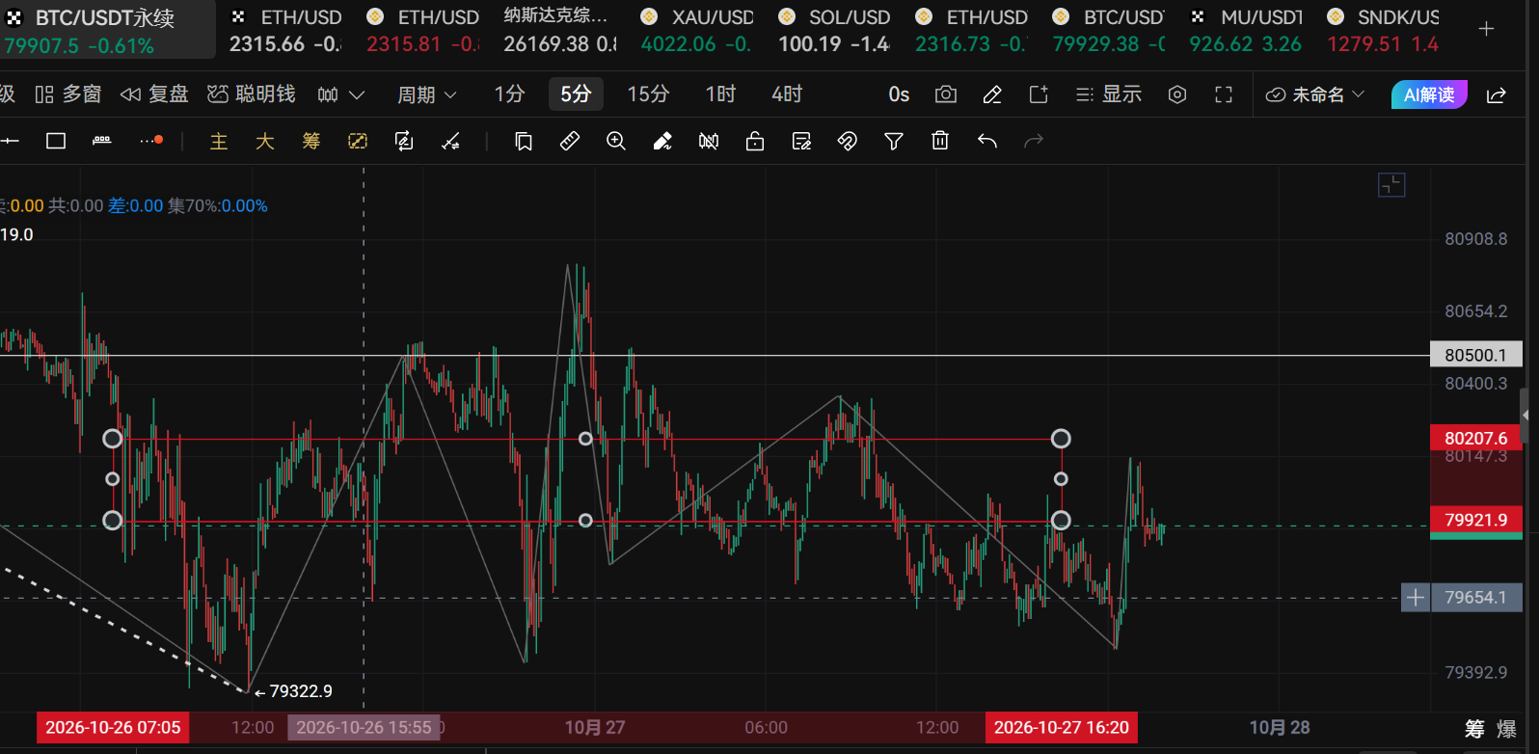
Task: Click the add-window icon with plus
Action: pos(1039,94)
